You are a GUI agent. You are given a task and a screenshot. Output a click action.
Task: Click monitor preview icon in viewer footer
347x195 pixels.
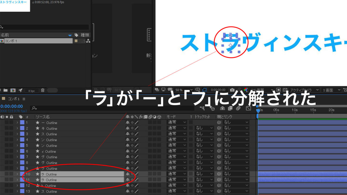tap(163, 90)
